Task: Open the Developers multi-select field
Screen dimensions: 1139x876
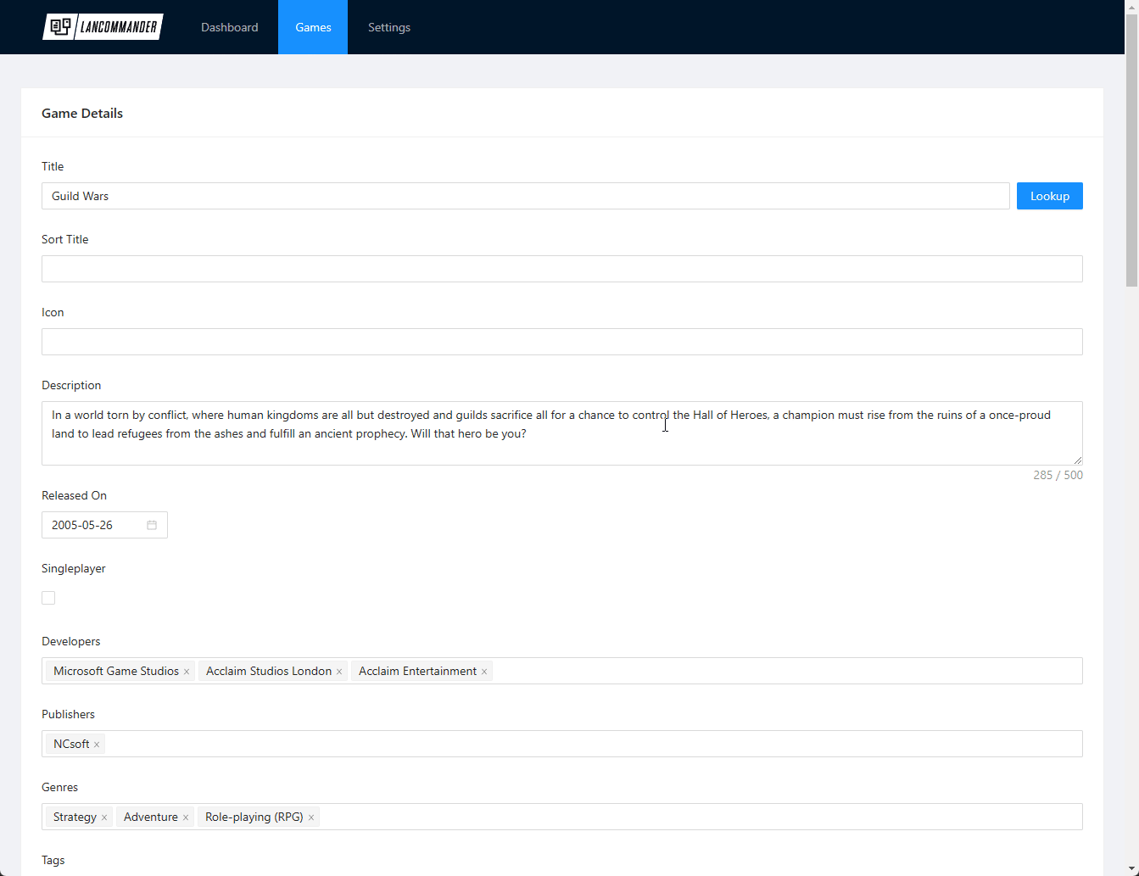Action: tap(780, 671)
